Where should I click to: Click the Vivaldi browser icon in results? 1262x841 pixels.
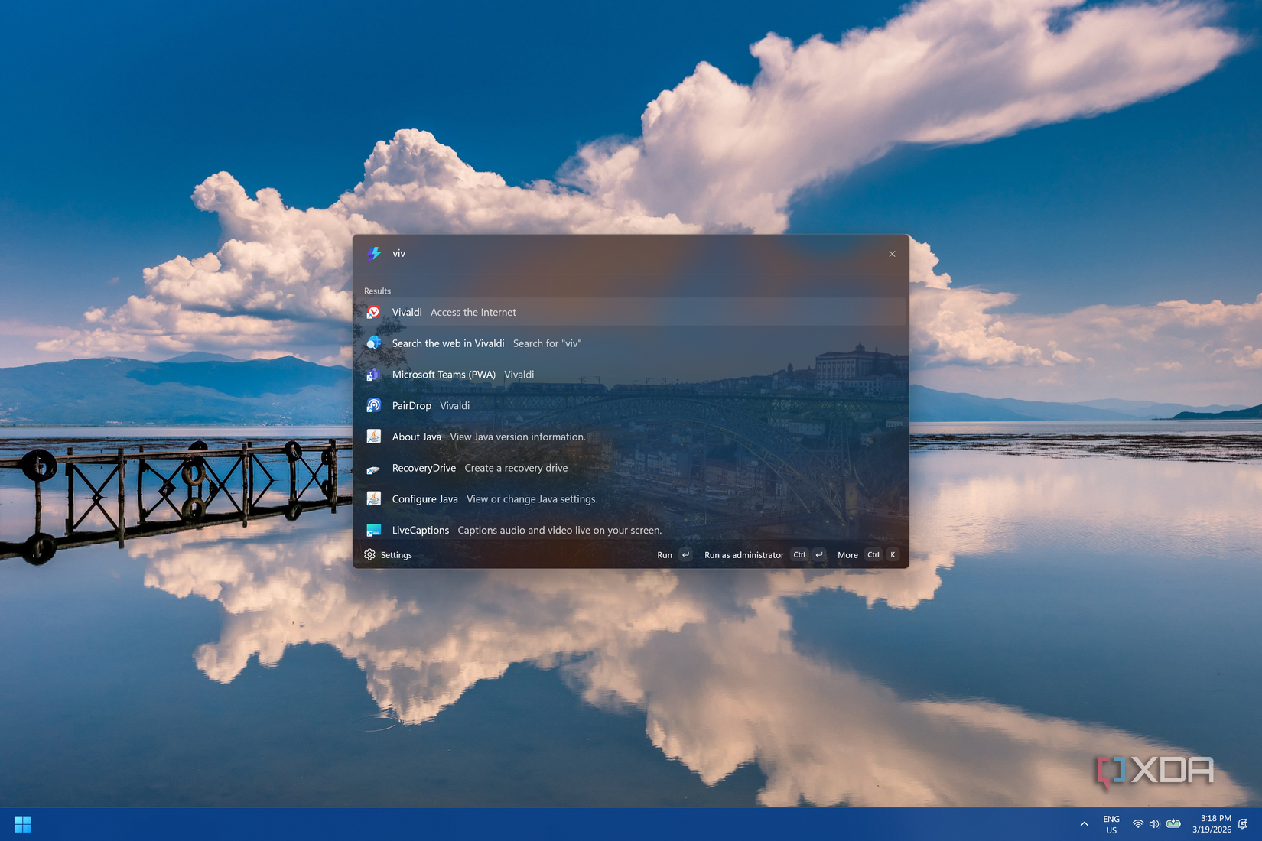tap(373, 312)
